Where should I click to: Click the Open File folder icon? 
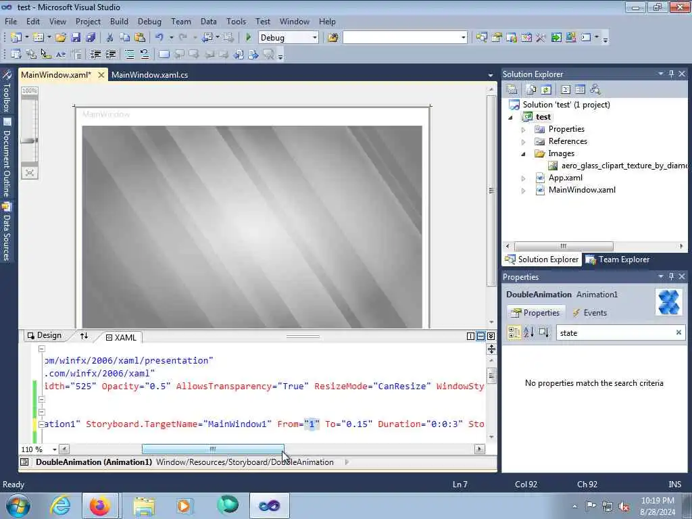coord(61,38)
